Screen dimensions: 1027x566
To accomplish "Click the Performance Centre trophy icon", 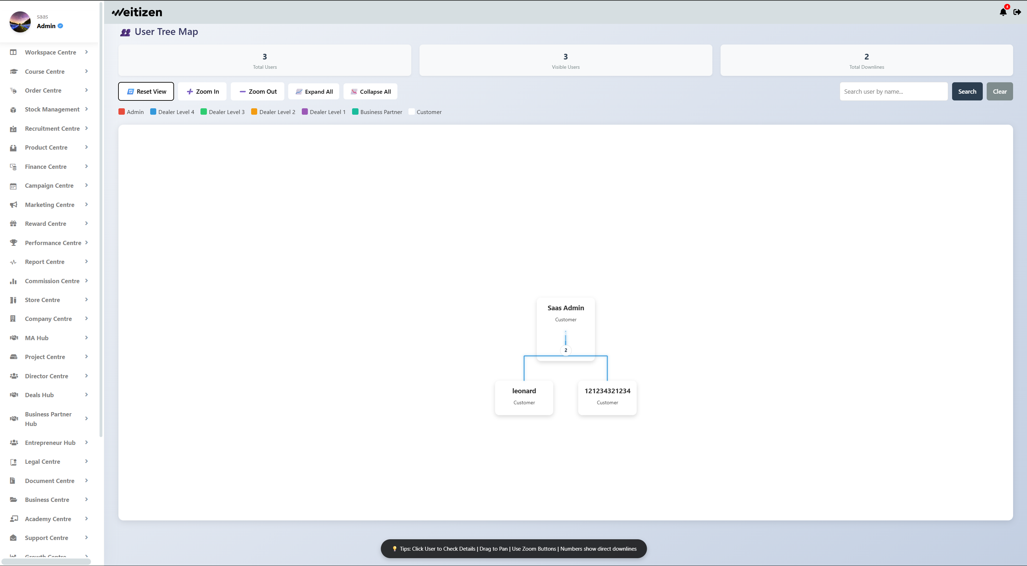I will click(13, 243).
